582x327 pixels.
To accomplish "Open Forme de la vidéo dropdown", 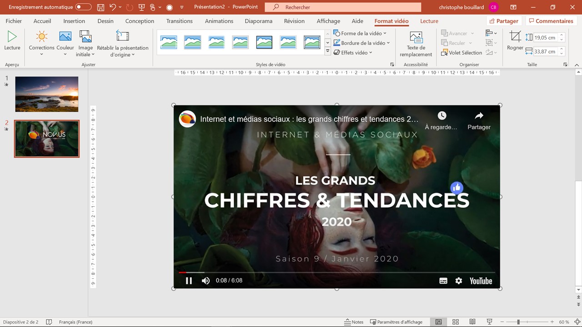I will pyautogui.click(x=360, y=33).
